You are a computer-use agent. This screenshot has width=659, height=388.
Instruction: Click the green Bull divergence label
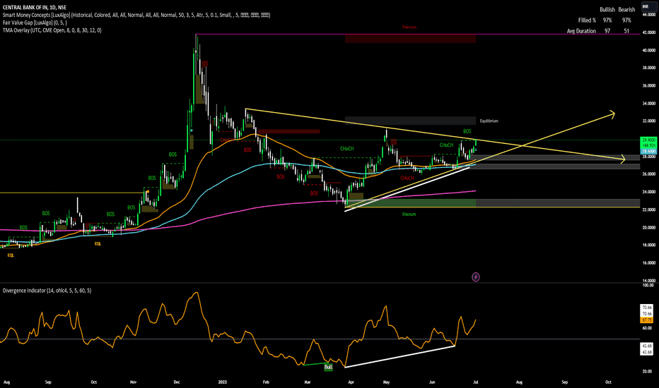(328, 367)
